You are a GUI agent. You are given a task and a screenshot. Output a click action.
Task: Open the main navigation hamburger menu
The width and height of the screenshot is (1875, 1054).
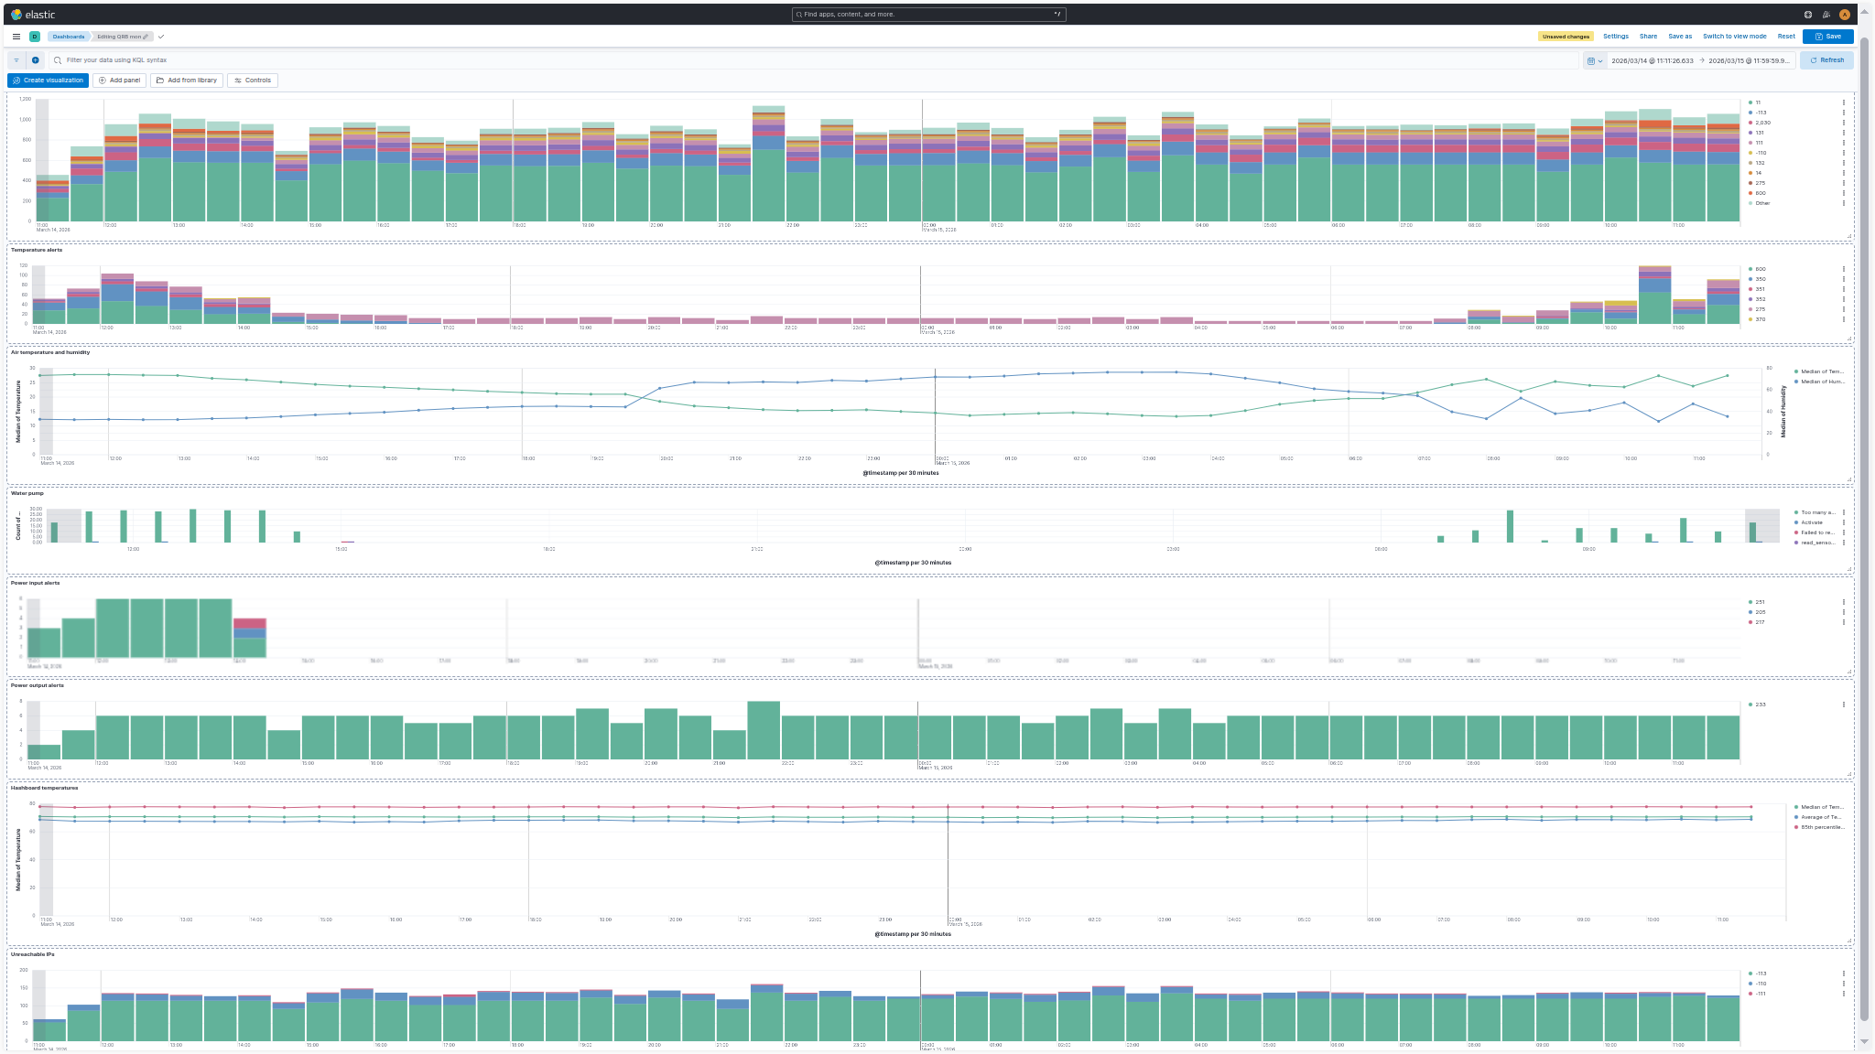[16, 37]
